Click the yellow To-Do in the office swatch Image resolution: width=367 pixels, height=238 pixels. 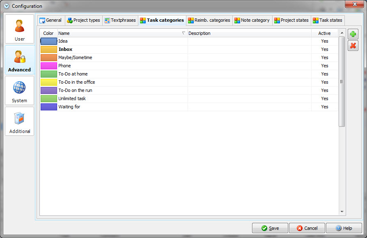click(48, 82)
